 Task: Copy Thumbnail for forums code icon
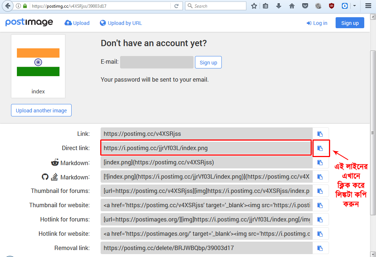(x=320, y=191)
